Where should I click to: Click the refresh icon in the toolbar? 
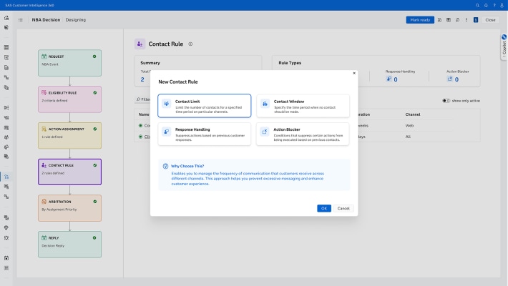click(457, 20)
